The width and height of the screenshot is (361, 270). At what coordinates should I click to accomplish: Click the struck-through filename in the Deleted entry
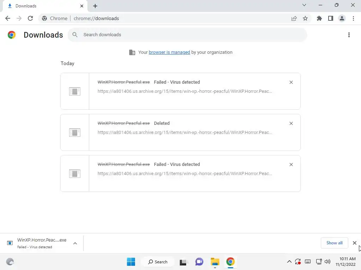click(124, 123)
